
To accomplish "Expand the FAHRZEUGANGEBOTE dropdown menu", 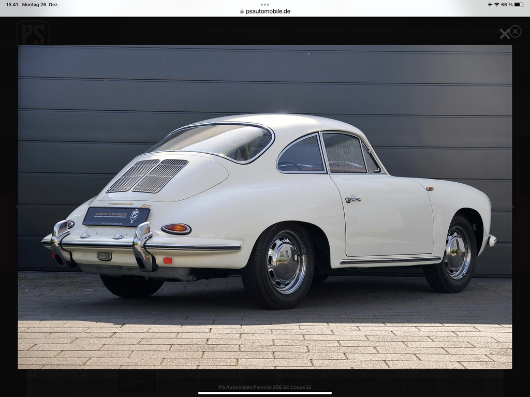I will click(257, 32).
